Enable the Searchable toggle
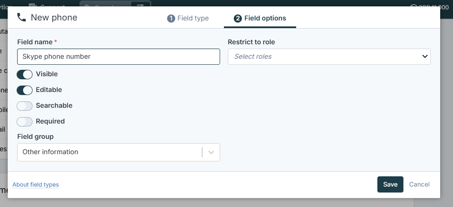This screenshot has height=207, width=453. point(24,106)
